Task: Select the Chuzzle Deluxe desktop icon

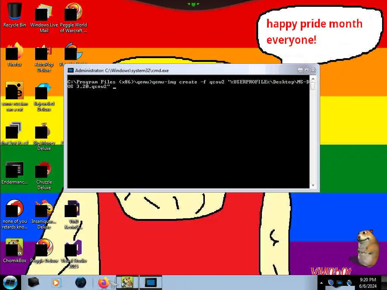Action: 44,175
